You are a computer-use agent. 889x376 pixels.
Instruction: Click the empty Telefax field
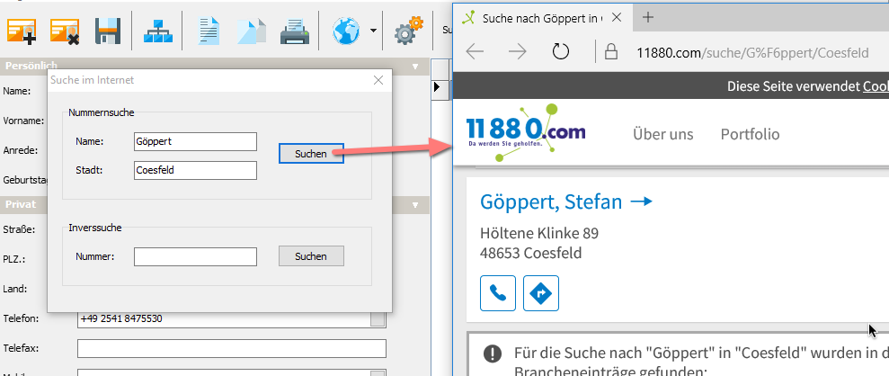point(232,348)
